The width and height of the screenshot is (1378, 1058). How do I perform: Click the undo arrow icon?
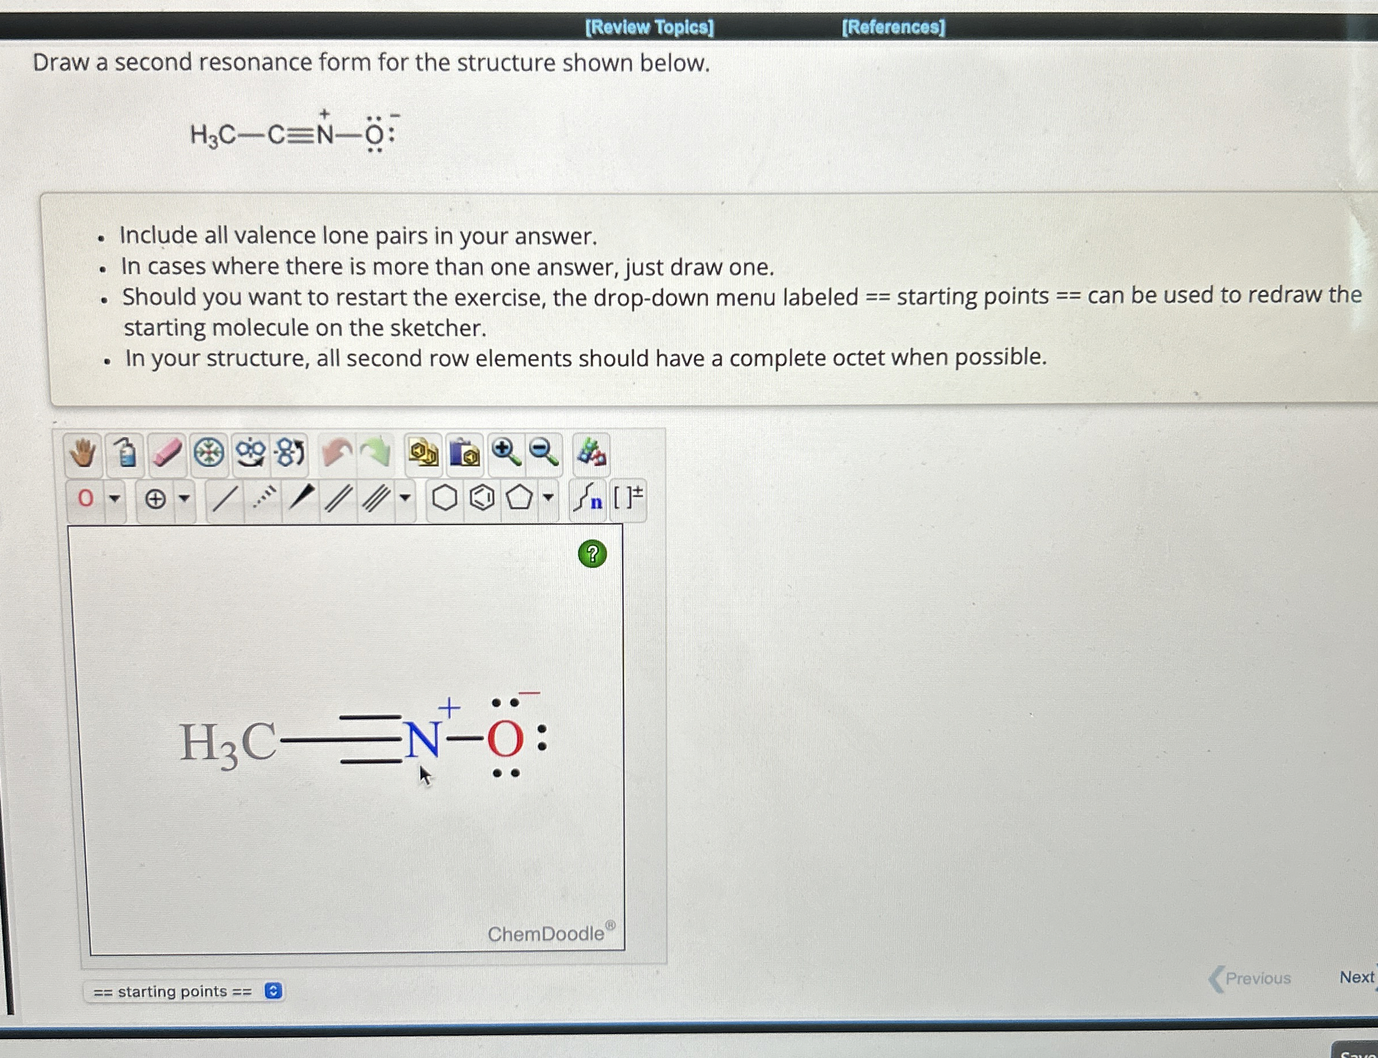click(x=337, y=453)
